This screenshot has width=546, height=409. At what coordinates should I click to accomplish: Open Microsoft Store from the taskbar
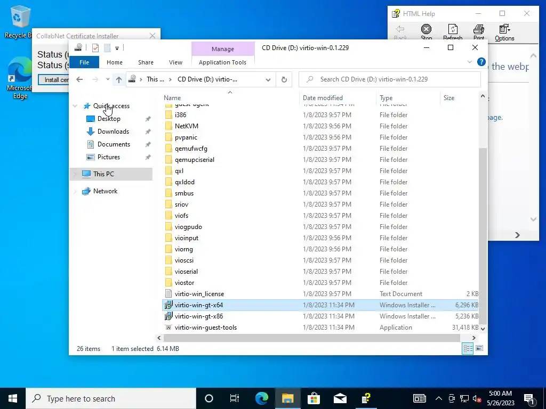(314, 398)
